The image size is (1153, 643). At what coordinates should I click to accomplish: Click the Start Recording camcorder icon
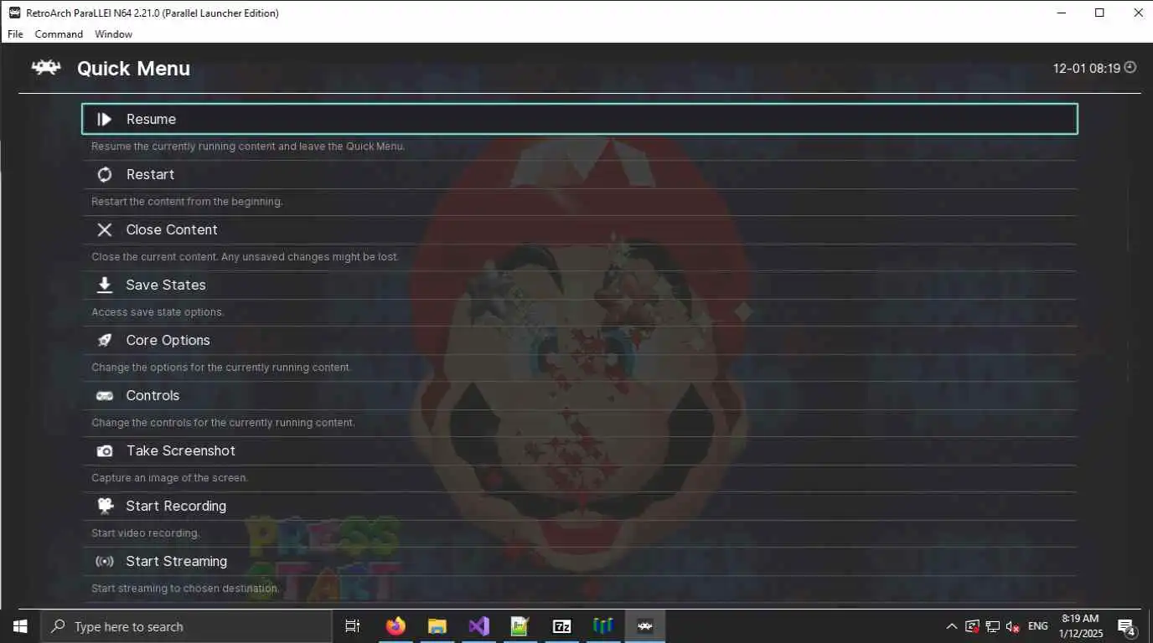coord(105,506)
